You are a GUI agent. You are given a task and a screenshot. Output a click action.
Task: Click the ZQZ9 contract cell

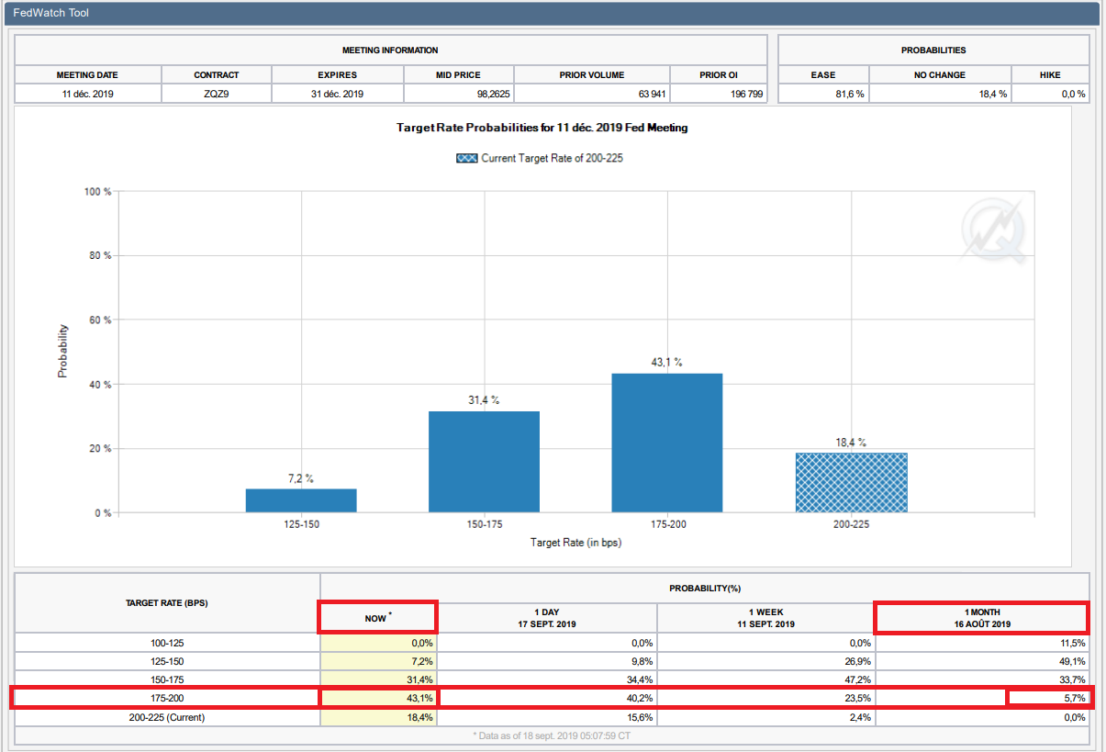point(217,94)
